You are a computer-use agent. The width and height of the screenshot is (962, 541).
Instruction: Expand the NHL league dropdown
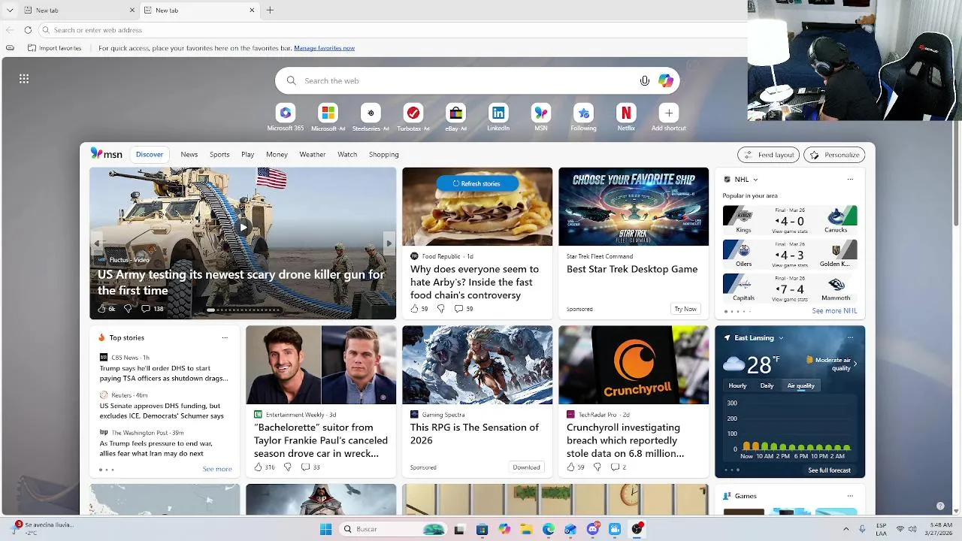(755, 180)
